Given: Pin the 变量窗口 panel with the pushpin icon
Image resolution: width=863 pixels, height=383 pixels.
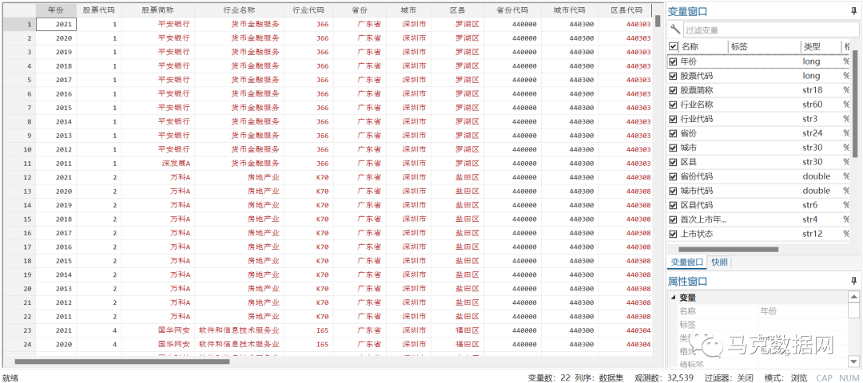Looking at the screenshot, I should point(853,11).
